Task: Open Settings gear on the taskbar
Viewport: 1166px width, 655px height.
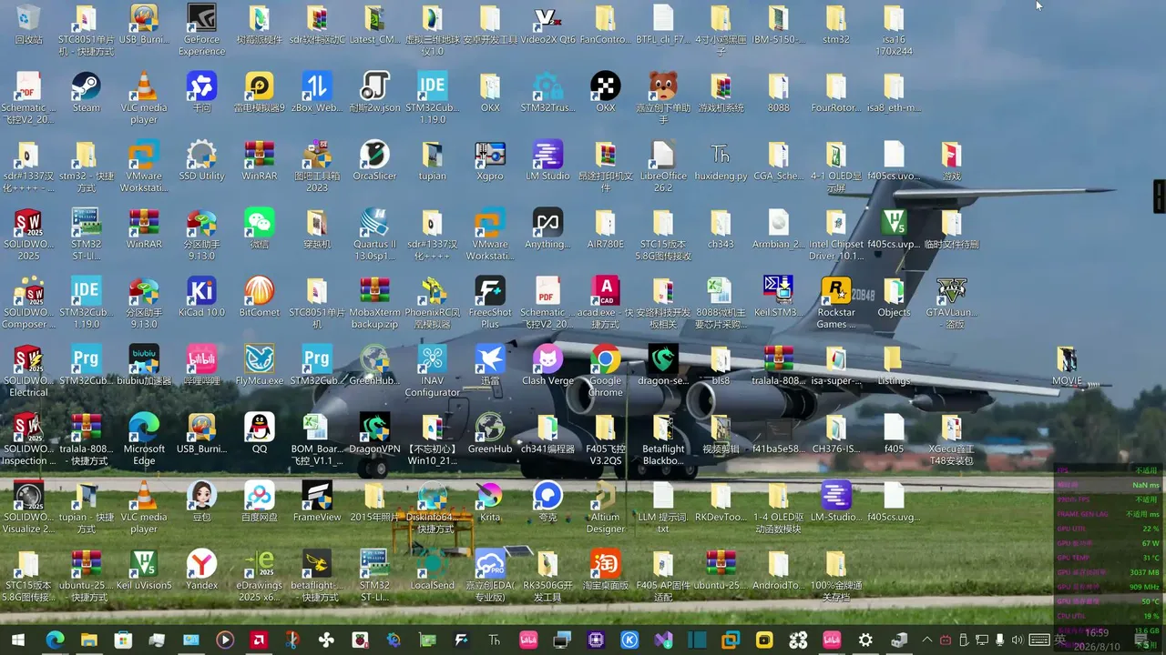Action: 865,640
